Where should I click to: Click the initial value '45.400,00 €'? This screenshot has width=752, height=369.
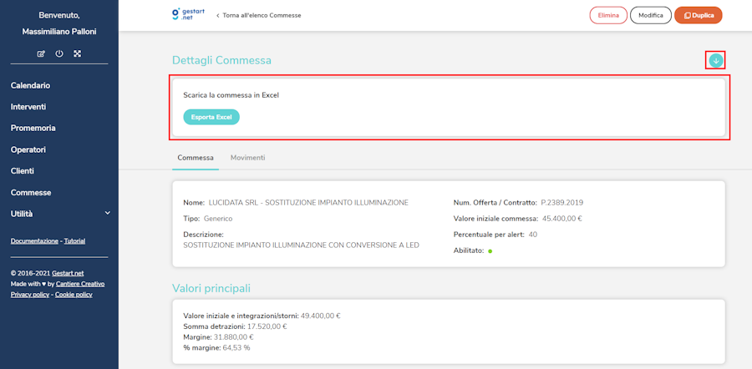coord(562,219)
